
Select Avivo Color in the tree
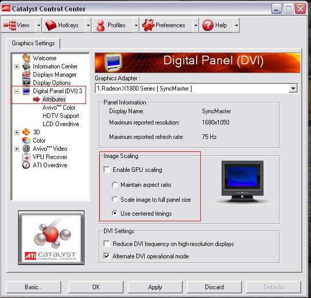(x=59, y=108)
